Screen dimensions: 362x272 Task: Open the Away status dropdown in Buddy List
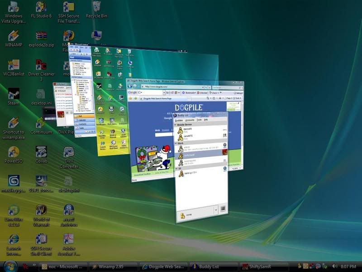click(216, 210)
